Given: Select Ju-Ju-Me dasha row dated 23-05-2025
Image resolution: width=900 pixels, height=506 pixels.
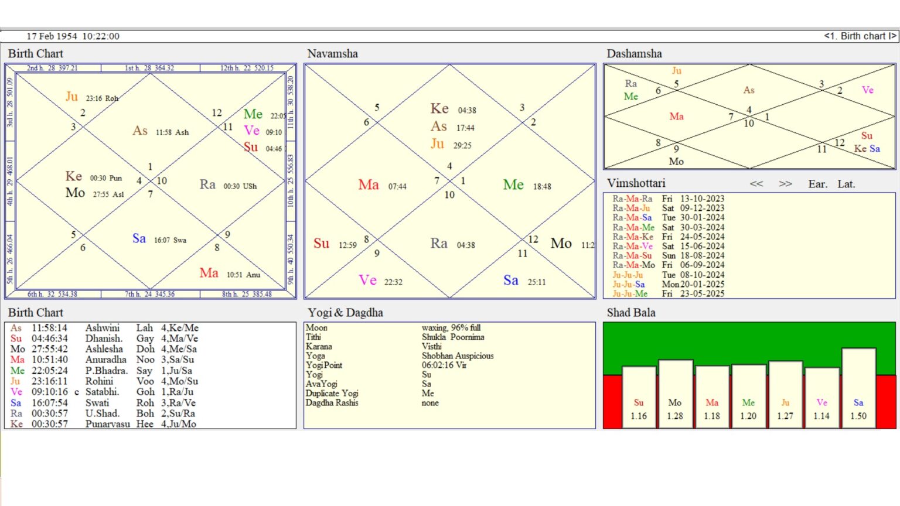Looking at the screenshot, I should click(668, 293).
